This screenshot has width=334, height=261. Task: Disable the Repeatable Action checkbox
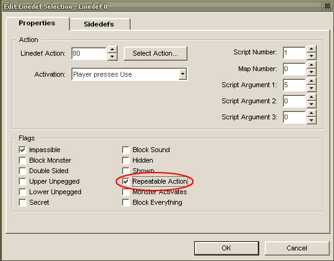coord(126,181)
